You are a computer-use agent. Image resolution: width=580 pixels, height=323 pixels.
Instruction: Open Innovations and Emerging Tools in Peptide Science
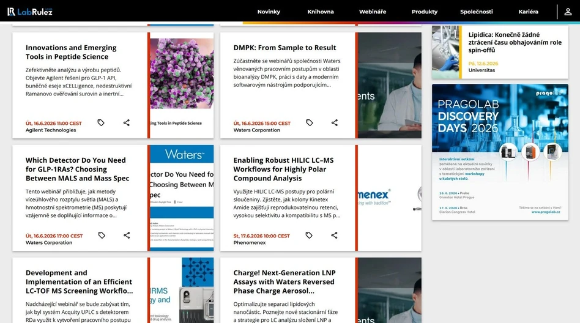coord(71,52)
